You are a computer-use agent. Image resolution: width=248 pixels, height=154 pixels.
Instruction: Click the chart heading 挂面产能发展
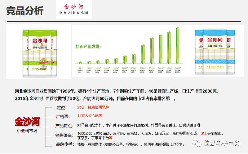click(89, 47)
